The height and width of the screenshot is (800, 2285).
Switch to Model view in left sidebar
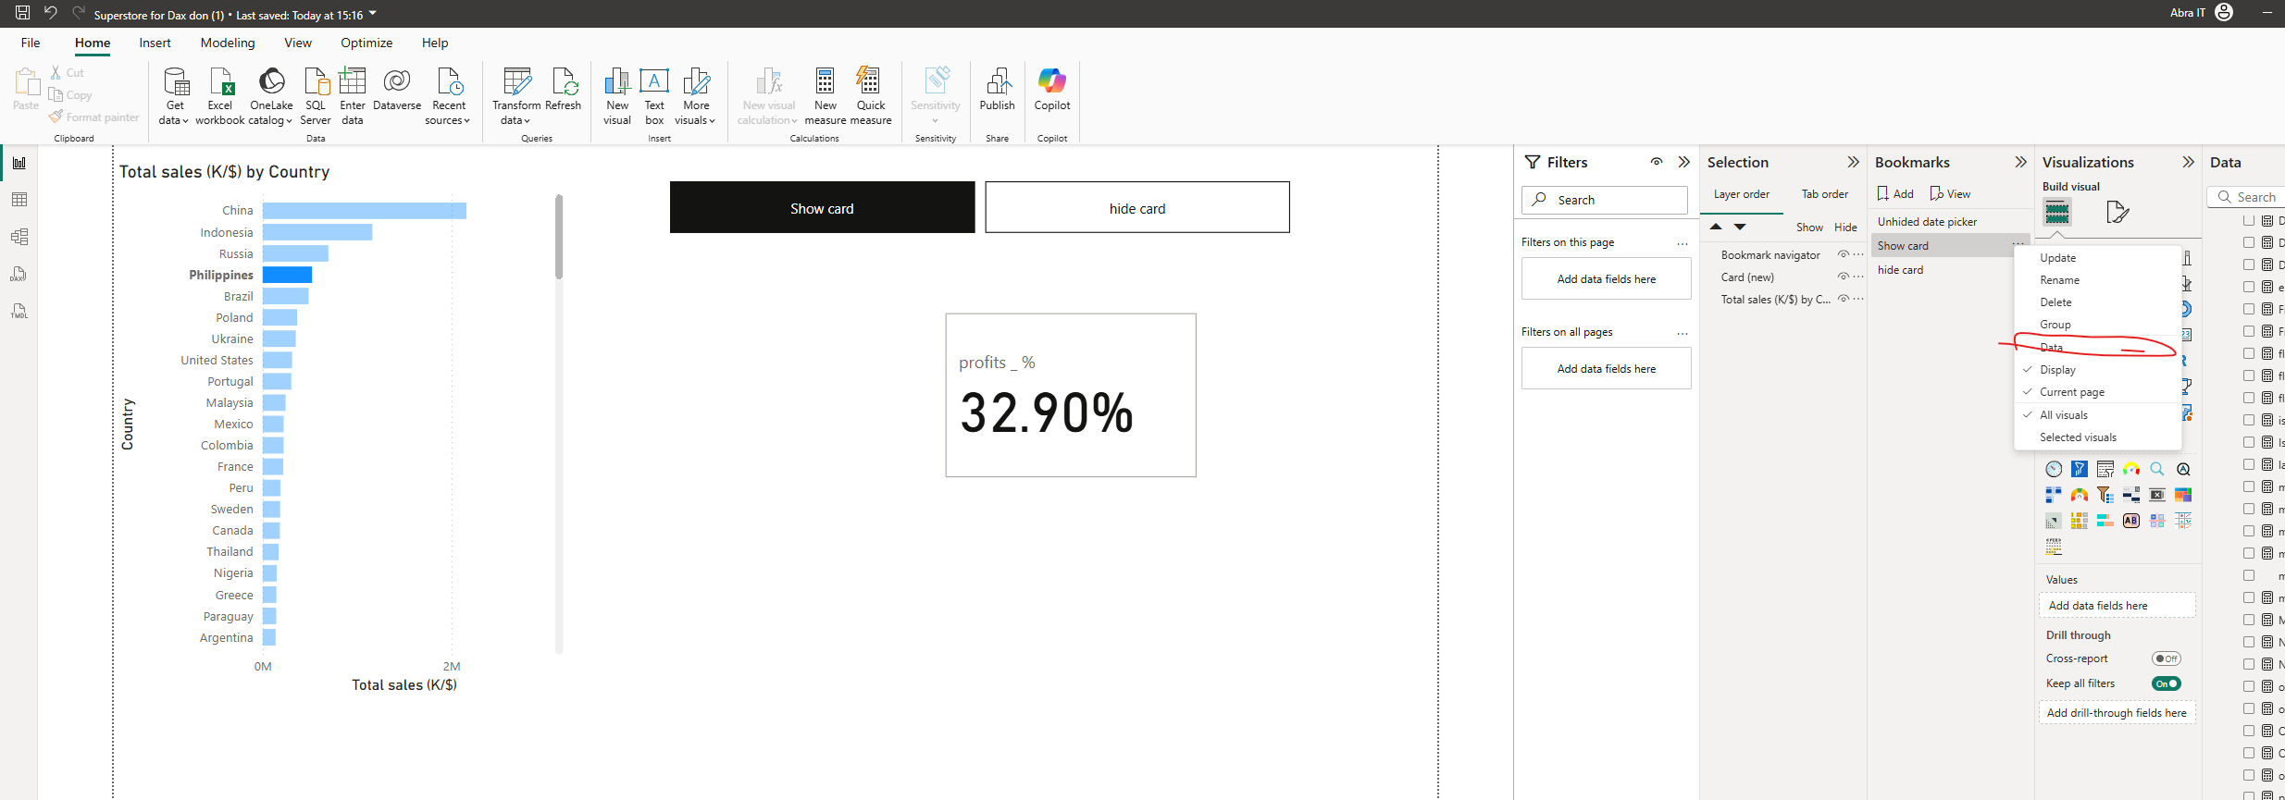(x=19, y=237)
